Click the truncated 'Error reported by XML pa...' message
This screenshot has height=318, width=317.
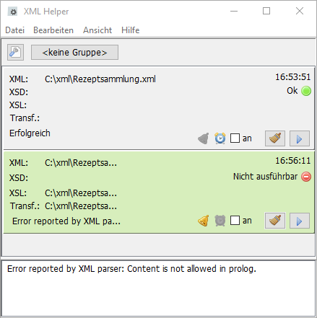pyautogui.click(x=66, y=221)
